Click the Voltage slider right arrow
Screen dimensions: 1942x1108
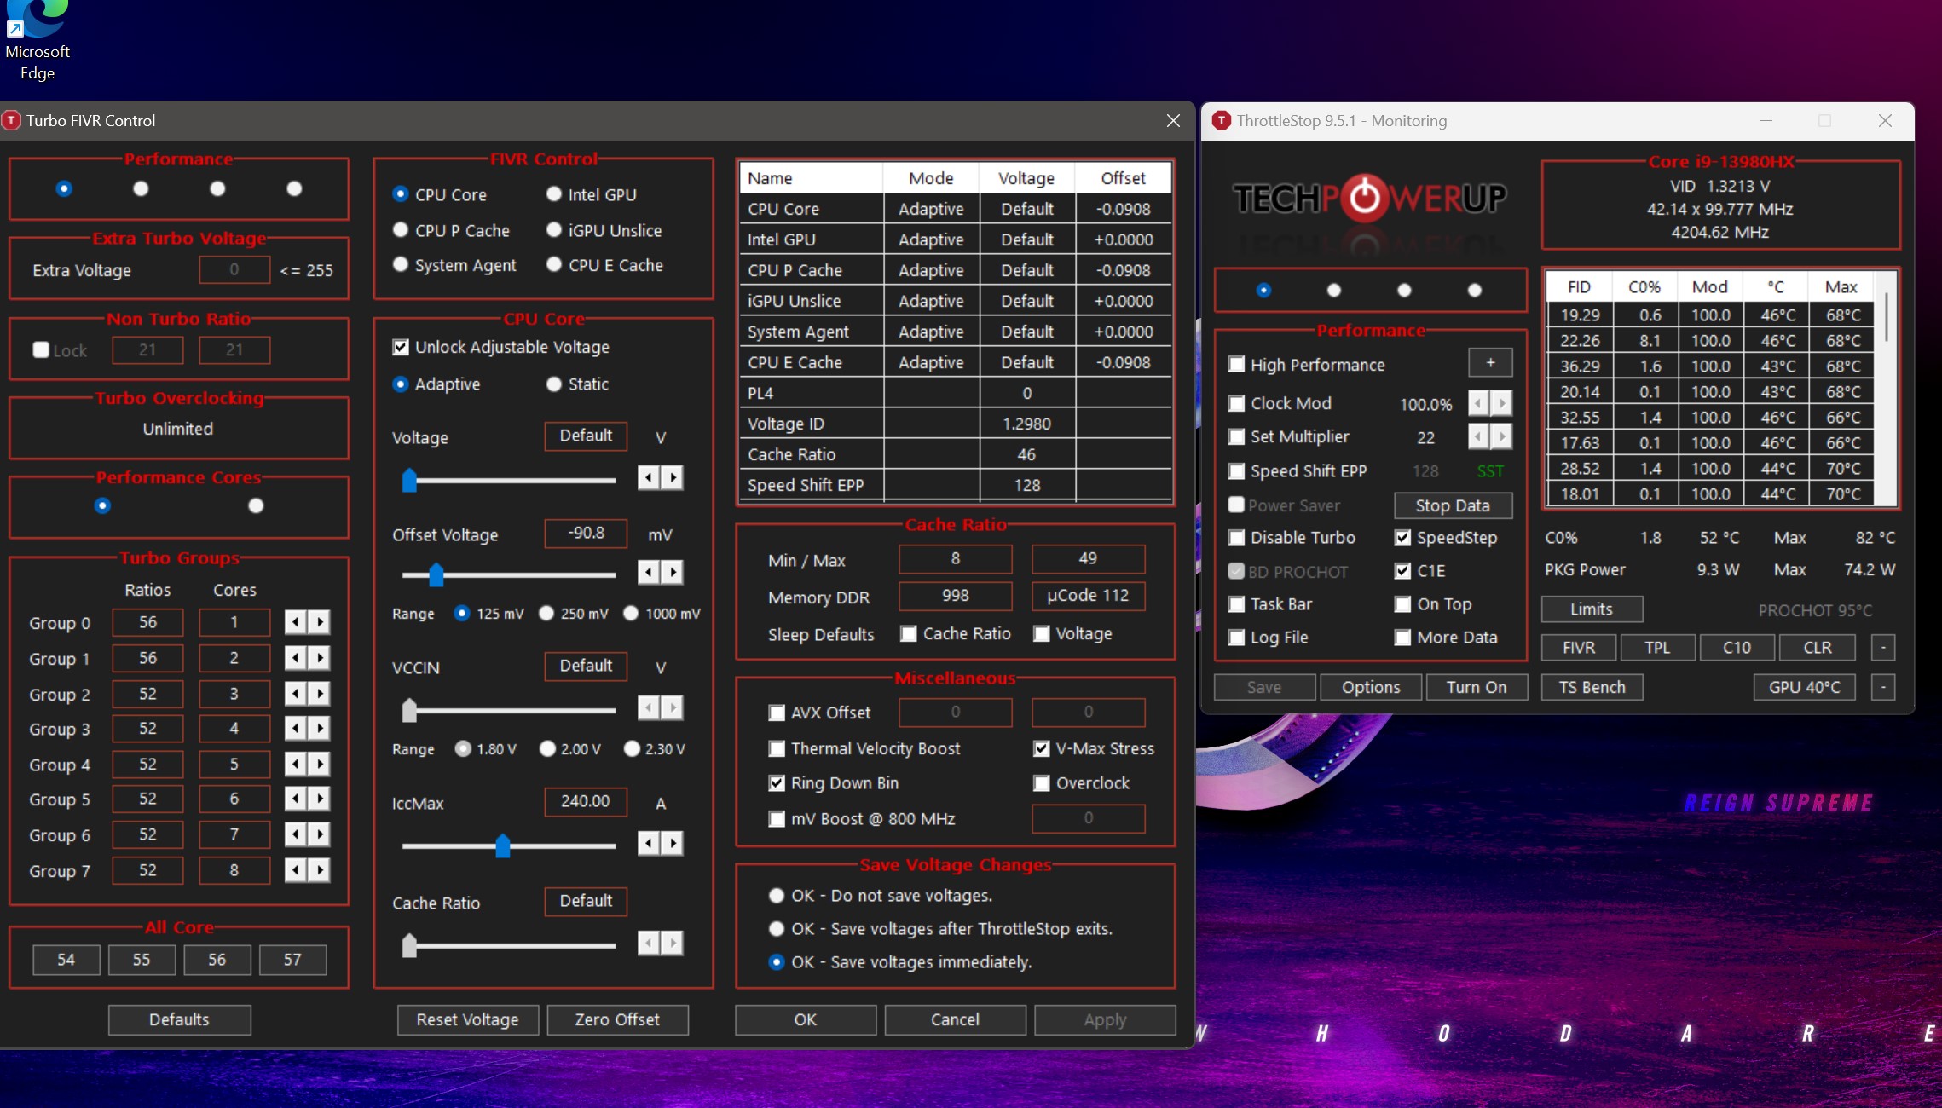(673, 477)
